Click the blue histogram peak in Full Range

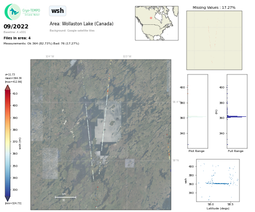click(236, 117)
